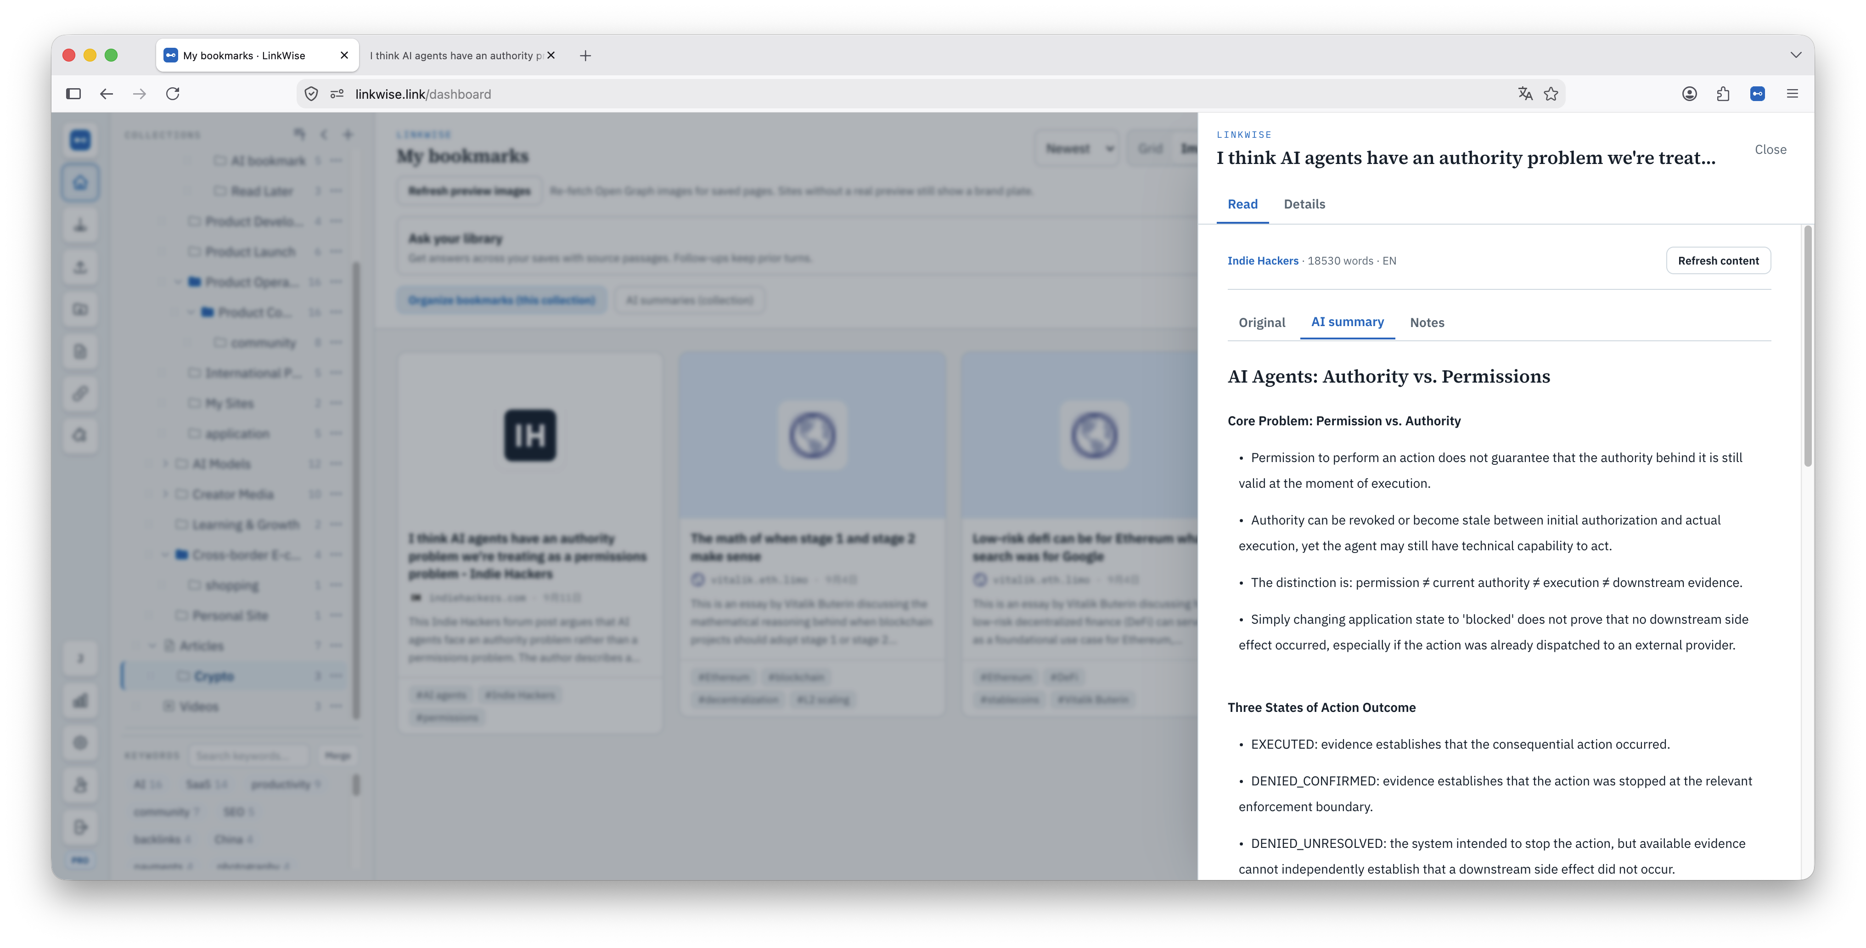The height and width of the screenshot is (948, 1866).
Task: Tick the checkbox beside Product Launch collection
Action: click(162, 252)
